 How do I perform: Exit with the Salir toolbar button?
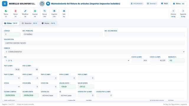(x=64, y=14)
